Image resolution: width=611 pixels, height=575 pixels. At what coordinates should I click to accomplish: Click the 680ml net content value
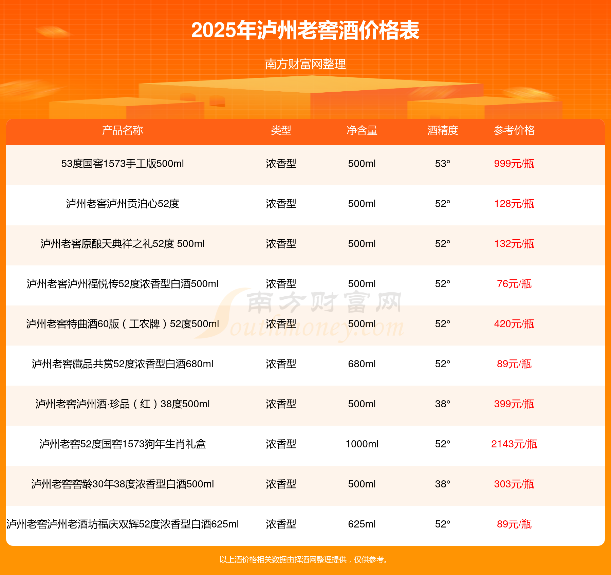362,364
